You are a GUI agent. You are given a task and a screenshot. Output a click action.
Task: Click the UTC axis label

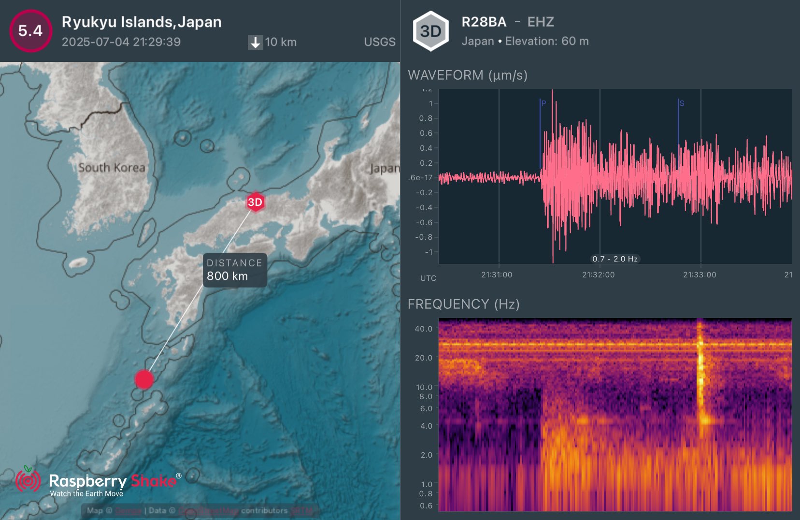pyautogui.click(x=428, y=278)
